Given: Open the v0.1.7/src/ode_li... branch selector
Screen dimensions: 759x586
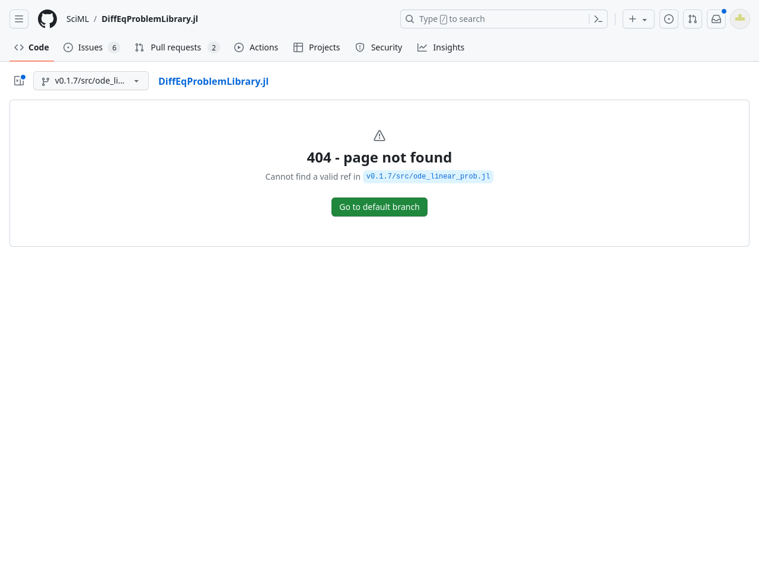Looking at the screenshot, I should 91,81.
